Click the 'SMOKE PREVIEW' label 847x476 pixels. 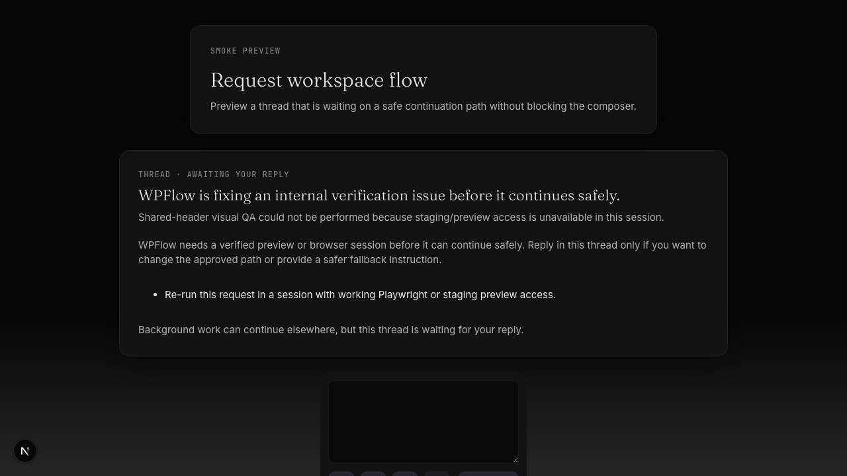pyautogui.click(x=245, y=51)
